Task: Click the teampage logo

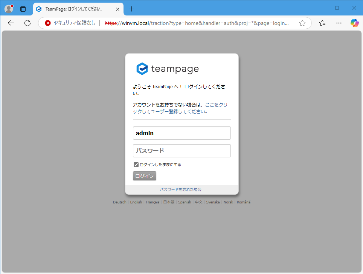Action: [x=168, y=69]
